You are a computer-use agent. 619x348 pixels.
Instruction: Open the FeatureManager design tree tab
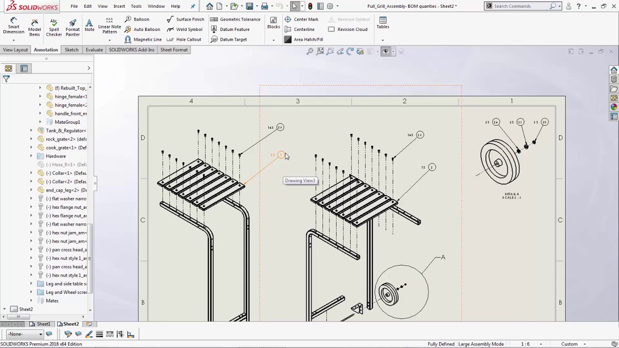point(8,69)
